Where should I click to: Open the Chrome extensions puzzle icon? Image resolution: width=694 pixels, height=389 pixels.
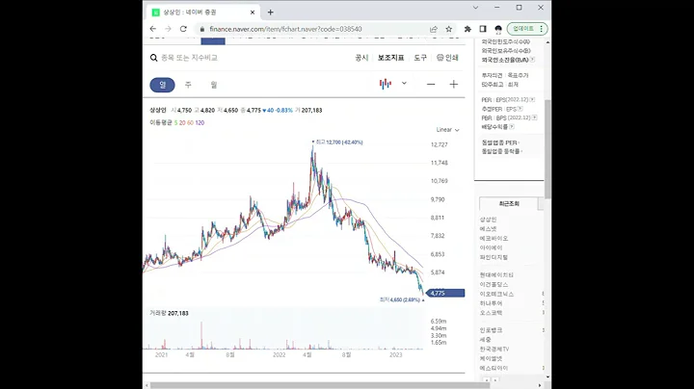pos(467,29)
